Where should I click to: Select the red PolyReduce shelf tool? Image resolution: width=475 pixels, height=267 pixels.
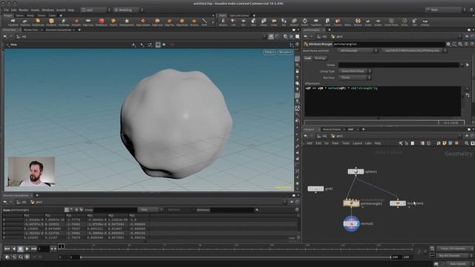tap(102, 22)
